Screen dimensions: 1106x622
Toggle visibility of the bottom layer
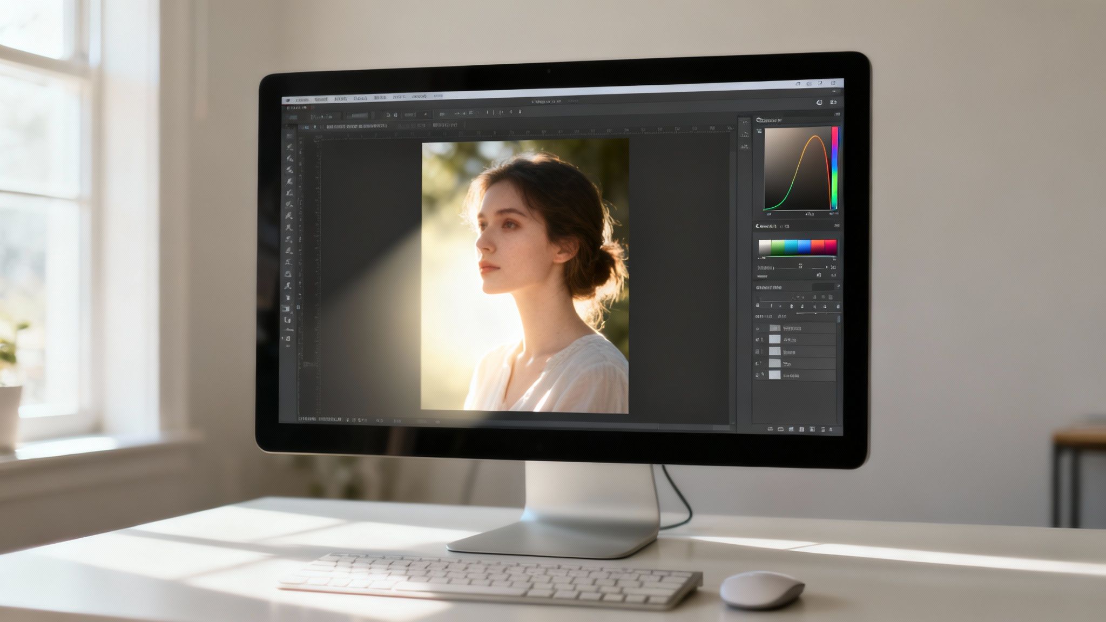758,375
